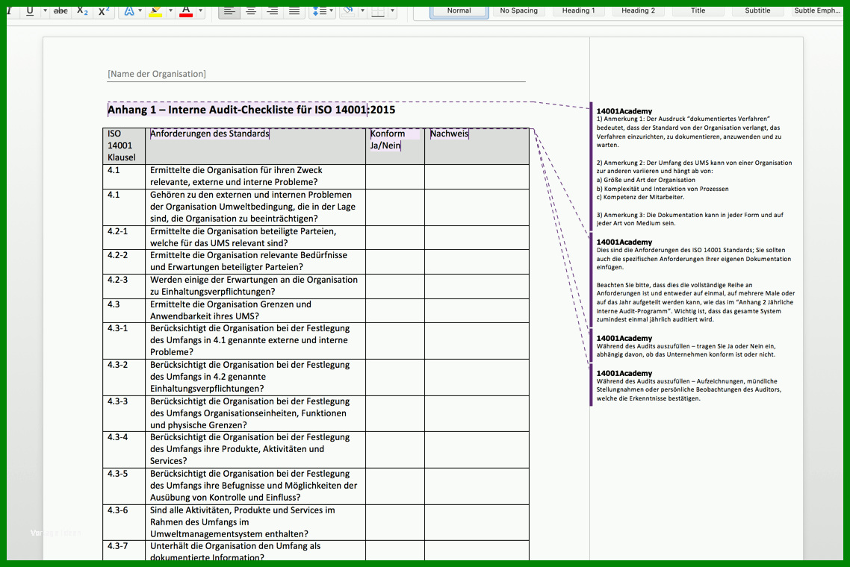Click the 'Nachweis' header cell

coord(477,145)
